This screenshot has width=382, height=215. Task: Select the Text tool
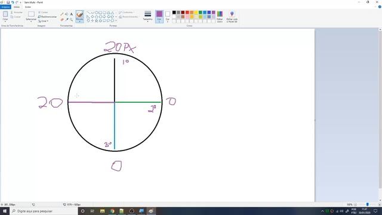point(71,14)
